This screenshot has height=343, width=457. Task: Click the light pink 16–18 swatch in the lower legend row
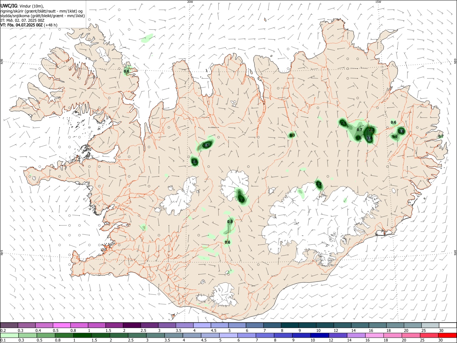point(374,335)
